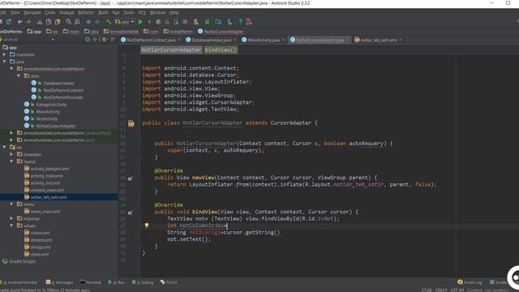Open the Messages tool window
This screenshot has height=292, width=519.
pyautogui.click(x=59, y=282)
